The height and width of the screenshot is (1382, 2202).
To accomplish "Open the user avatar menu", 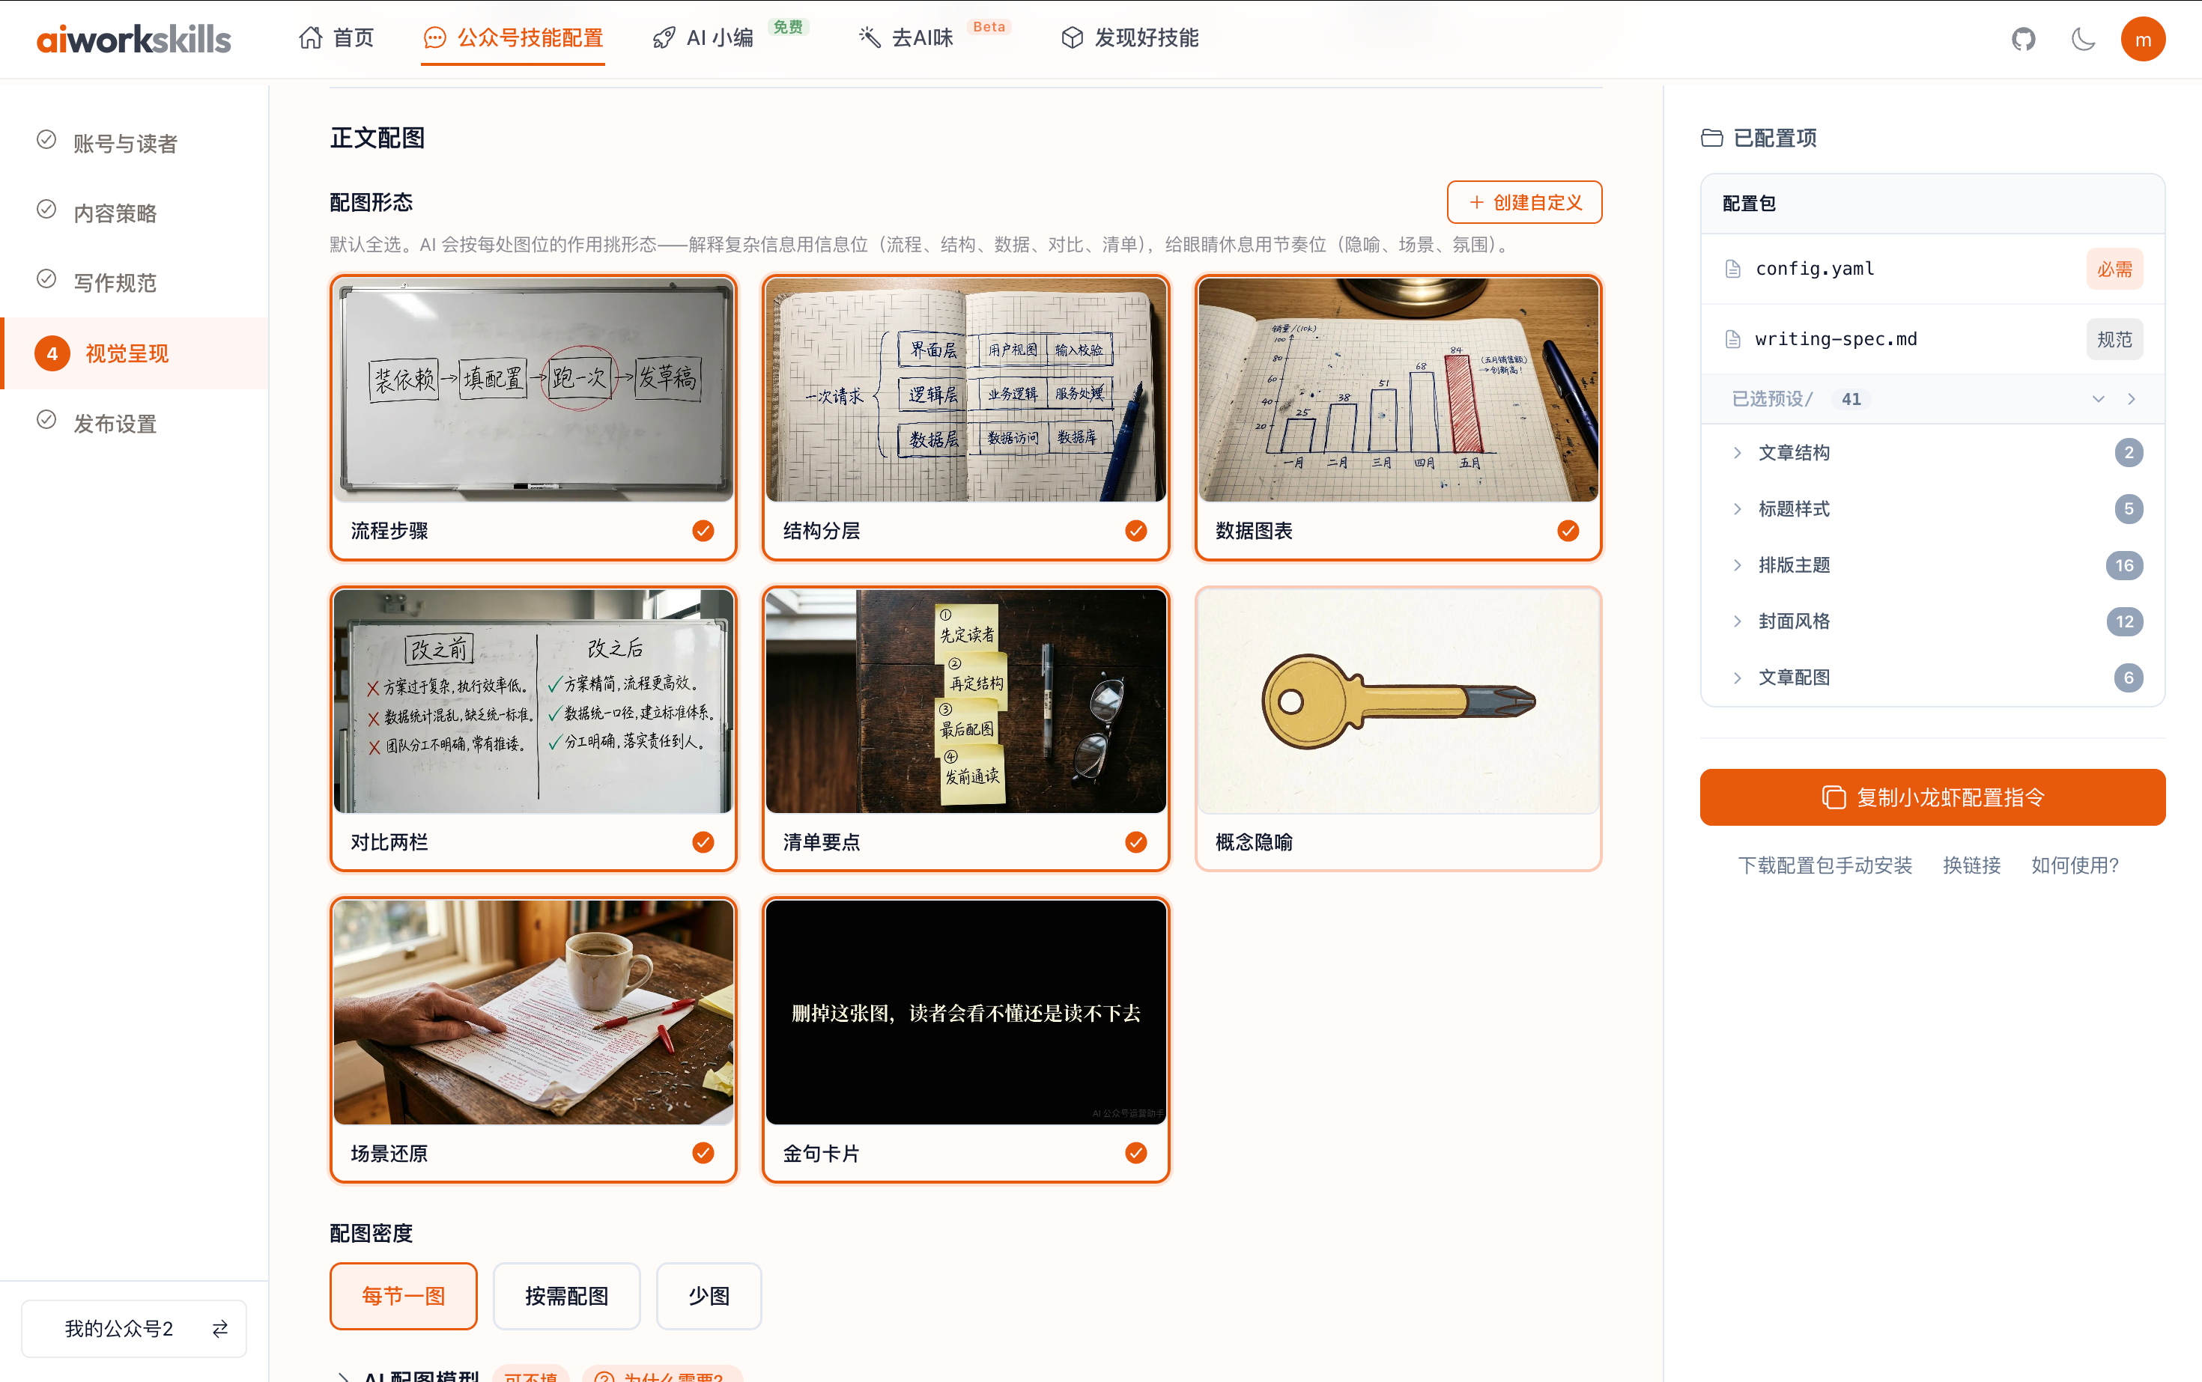I will 2143,39.
